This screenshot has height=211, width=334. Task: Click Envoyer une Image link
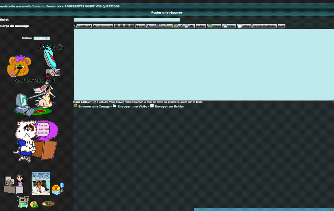pyautogui.click(x=94, y=106)
